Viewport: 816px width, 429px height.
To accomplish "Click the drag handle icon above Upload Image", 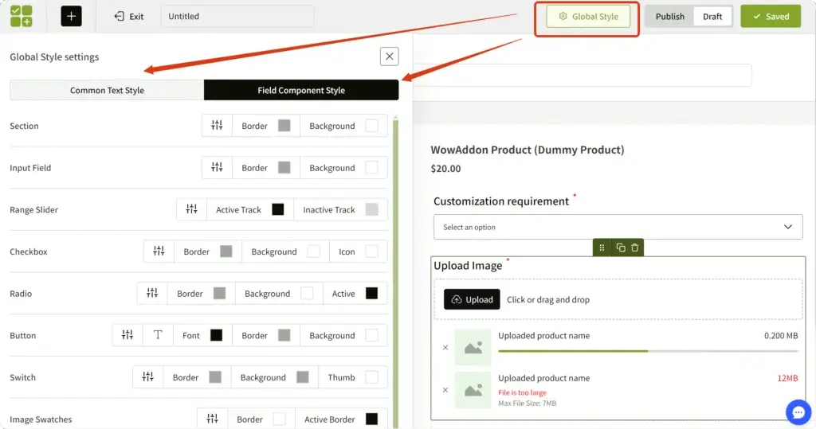I will tap(602, 248).
